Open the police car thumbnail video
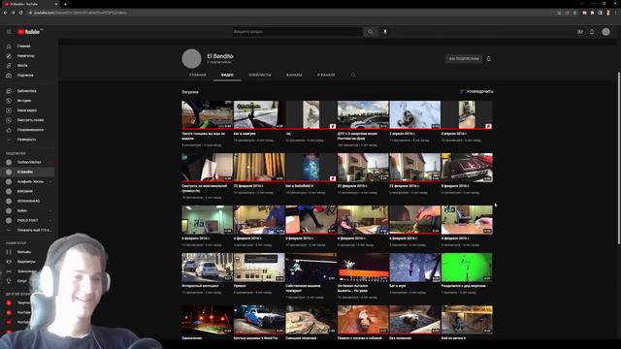This screenshot has width=621, height=349. [363, 114]
